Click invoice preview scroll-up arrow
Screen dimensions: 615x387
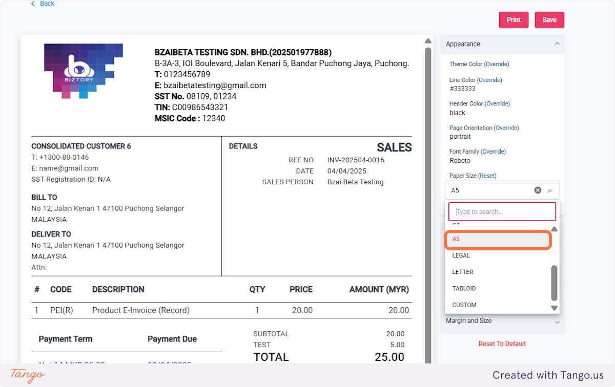click(x=428, y=41)
